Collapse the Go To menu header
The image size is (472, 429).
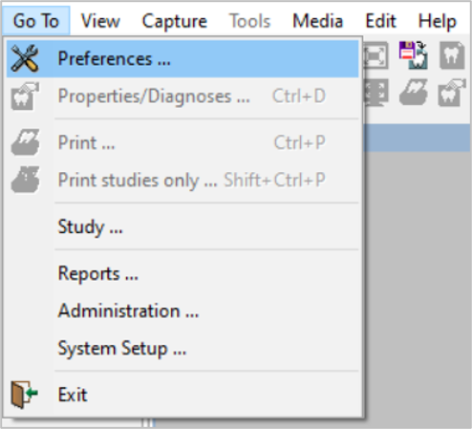36,21
